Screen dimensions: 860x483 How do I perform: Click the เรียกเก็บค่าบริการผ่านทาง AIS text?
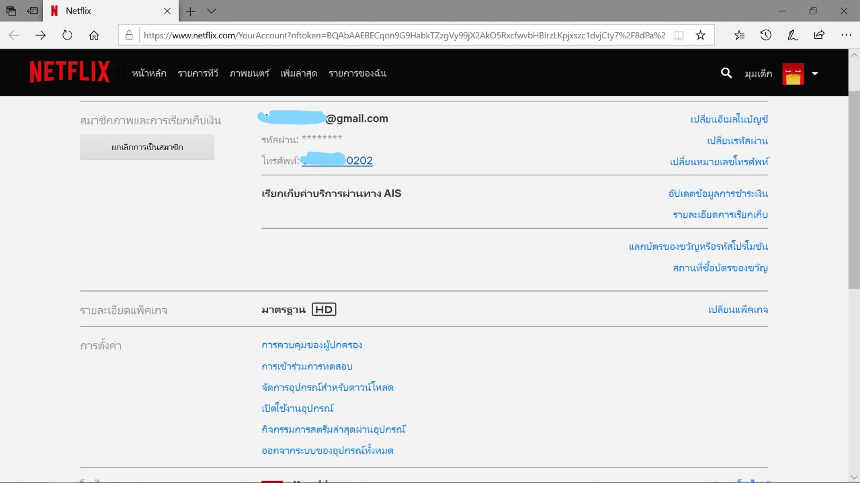pyautogui.click(x=331, y=194)
